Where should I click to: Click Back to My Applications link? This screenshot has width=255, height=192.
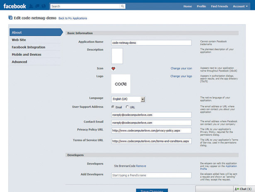pyautogui.click(x=73, y=18)
